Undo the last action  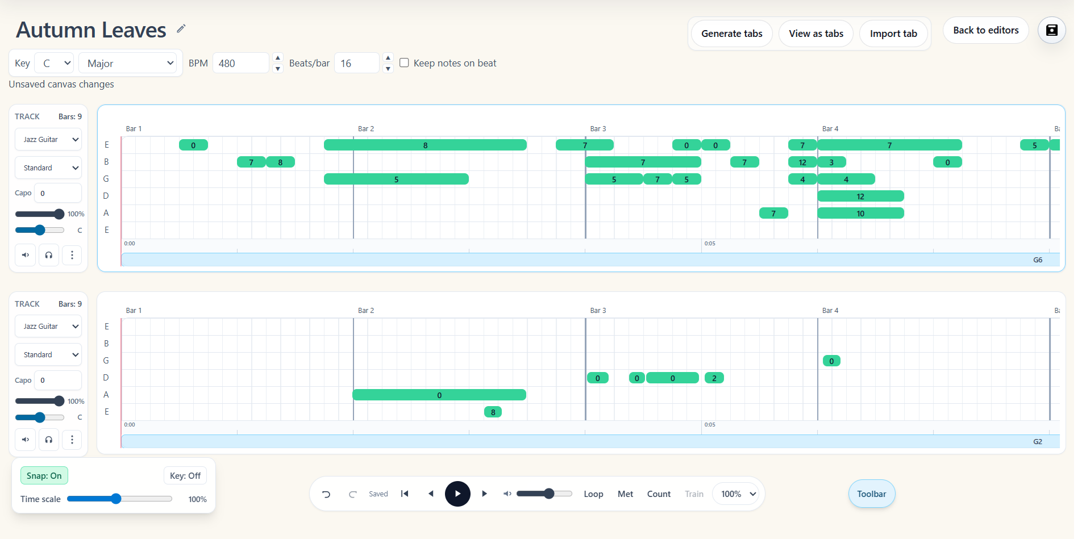tap(326, 494)
